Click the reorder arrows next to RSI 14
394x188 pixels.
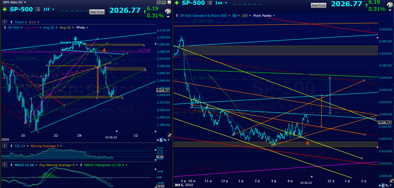click(x=12, y=146)
